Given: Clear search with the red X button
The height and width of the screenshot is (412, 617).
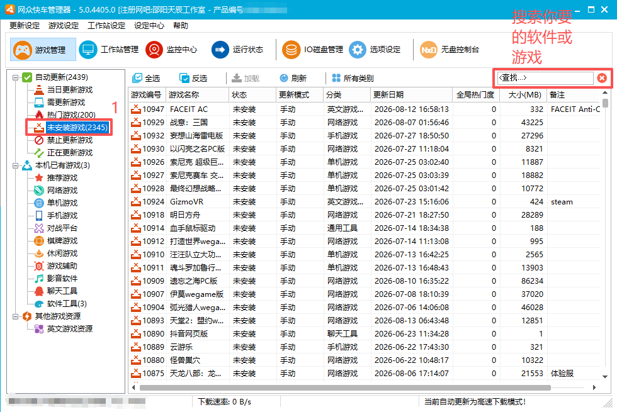Looking at the screenshot, I should pos(602,78).
